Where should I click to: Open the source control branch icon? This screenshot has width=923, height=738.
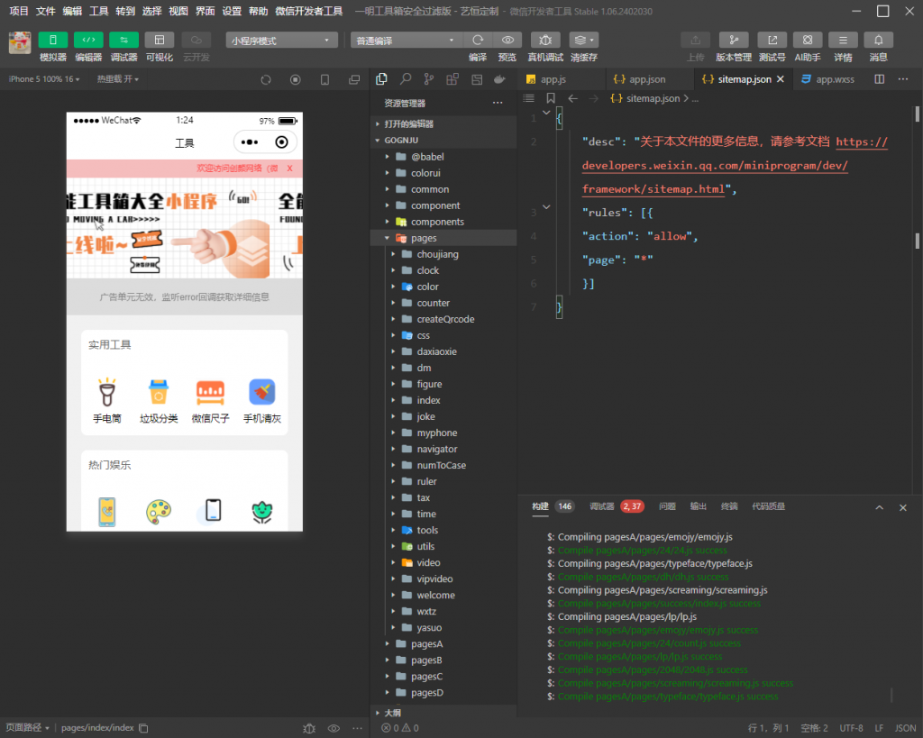point(428,79)
